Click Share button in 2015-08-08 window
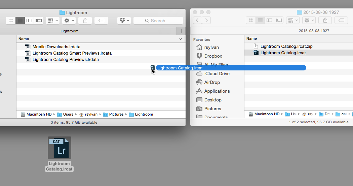Viewport: 353px width, 186px height. [325, 20]
